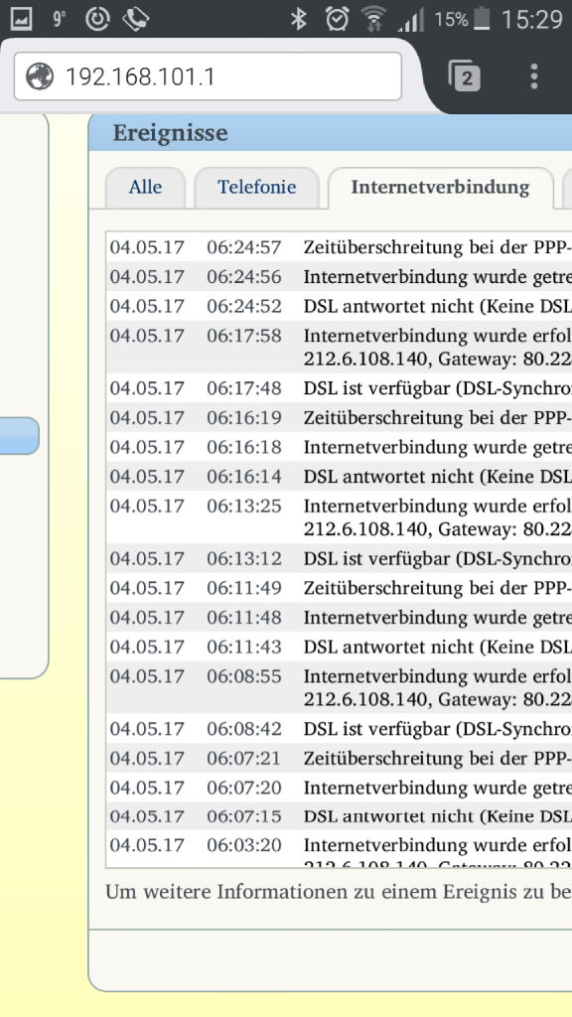This screenshot has height=1017, width=572.
Task: Tap the globe site info icon
Action: pos(40,76)
